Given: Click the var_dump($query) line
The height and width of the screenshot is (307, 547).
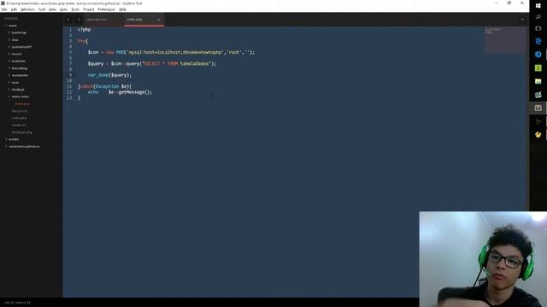Looking at the screenshot, I should (x=109, y=75).
